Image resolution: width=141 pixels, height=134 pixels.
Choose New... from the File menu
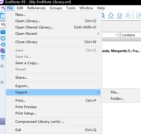coord(53,15)
